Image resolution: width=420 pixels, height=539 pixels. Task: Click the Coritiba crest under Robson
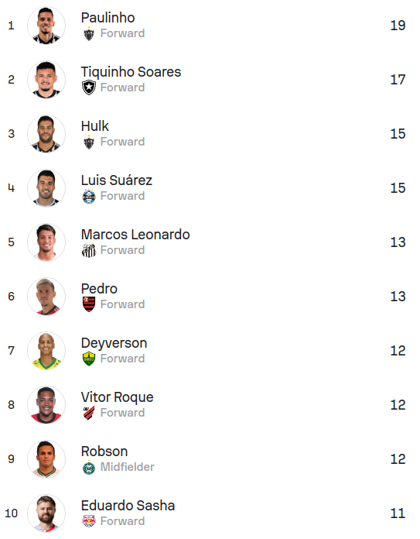[x=89, y=467]
